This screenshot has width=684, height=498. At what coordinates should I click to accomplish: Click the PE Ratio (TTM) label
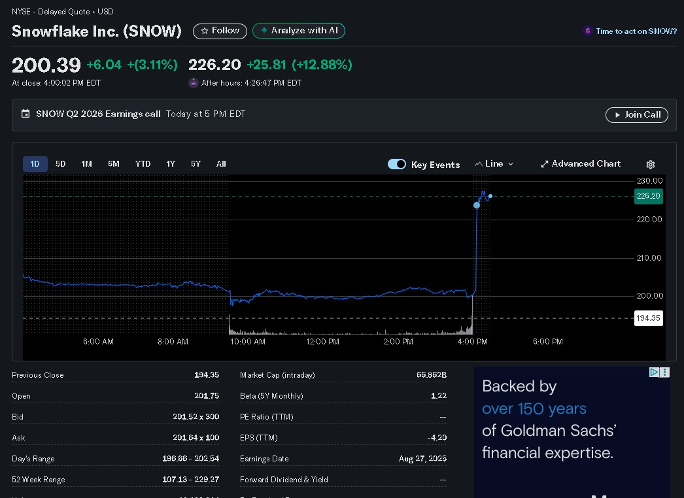[267, 417]
